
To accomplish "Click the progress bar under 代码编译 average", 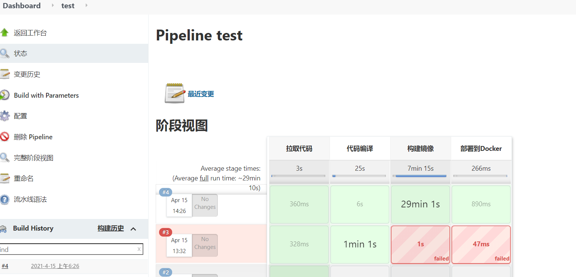I will pos(359,176).
